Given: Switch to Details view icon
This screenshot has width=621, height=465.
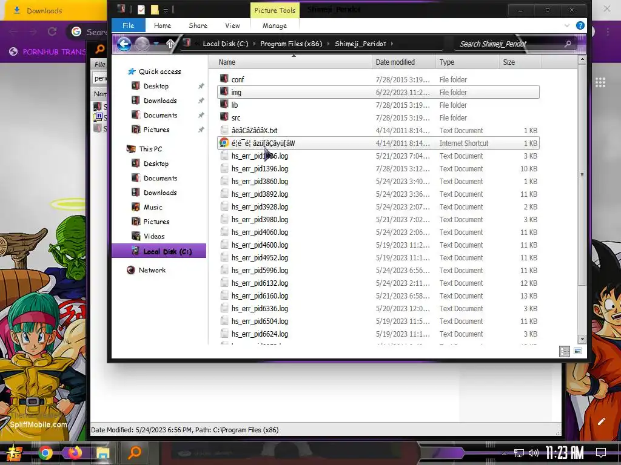Looking at the screenshot, I should coord(565,351).
